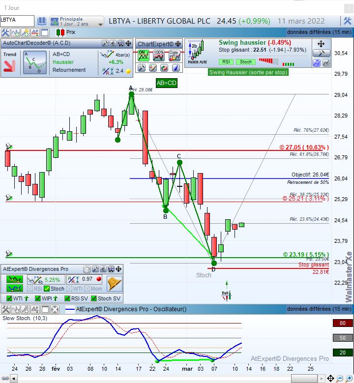This screenshot has width=354, height=383.
Task: Open oscillator panel settings wrench icon
Action: [5, 309]
